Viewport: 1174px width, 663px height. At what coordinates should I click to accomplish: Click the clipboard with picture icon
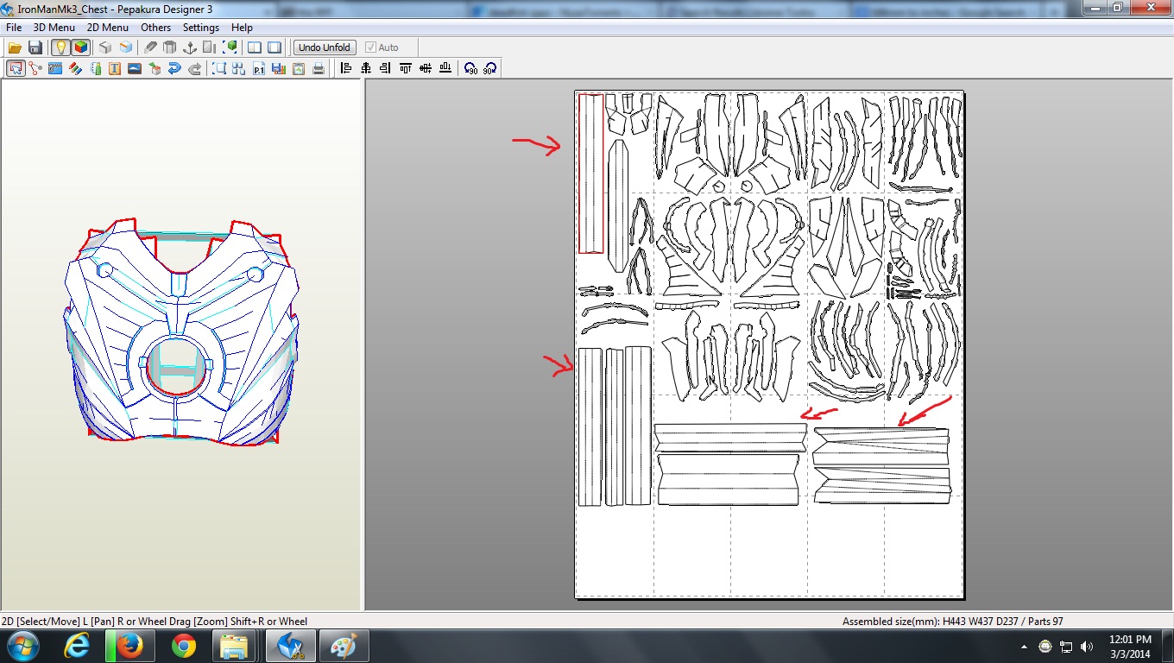pos(299,68)
